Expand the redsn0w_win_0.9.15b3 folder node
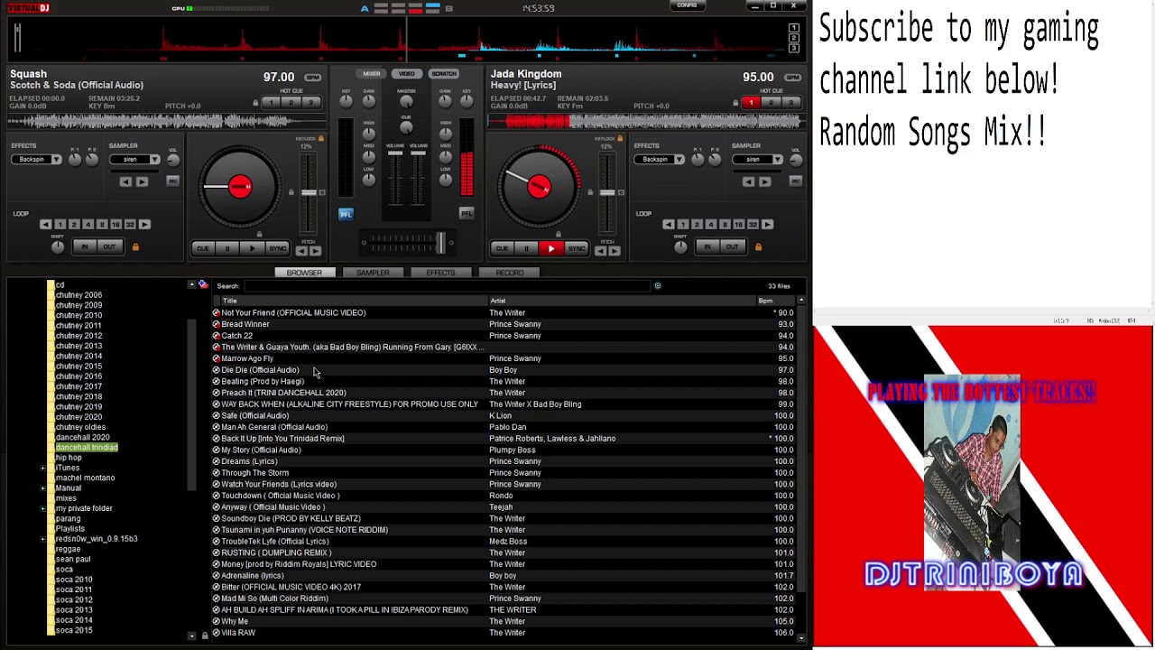Screen dimensions: 1155x650 [42, 539]
